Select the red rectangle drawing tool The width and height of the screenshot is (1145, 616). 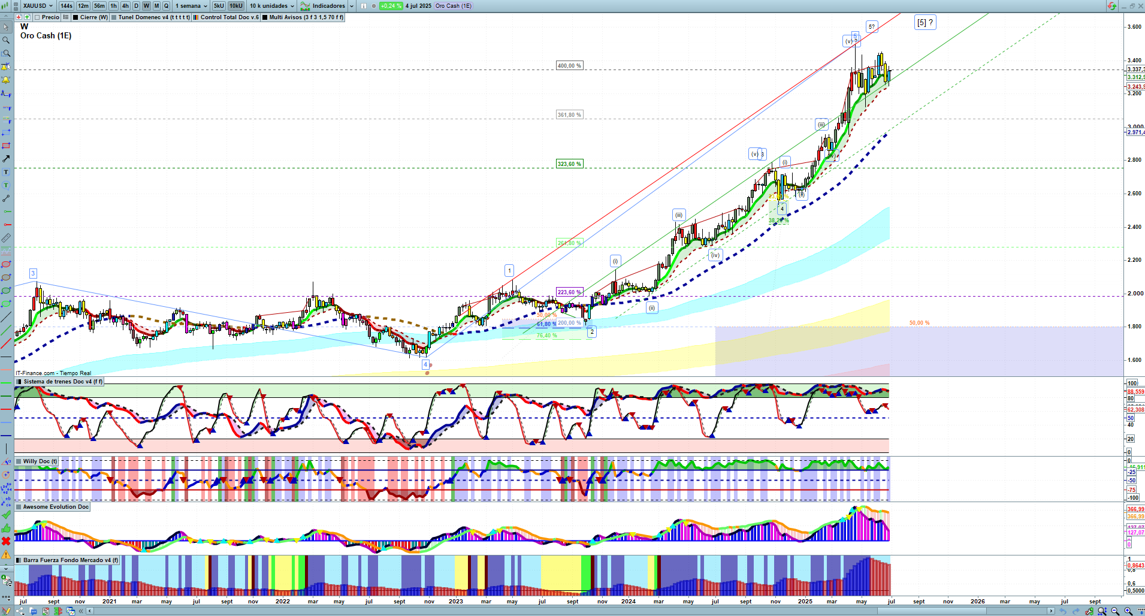[6, 146]
